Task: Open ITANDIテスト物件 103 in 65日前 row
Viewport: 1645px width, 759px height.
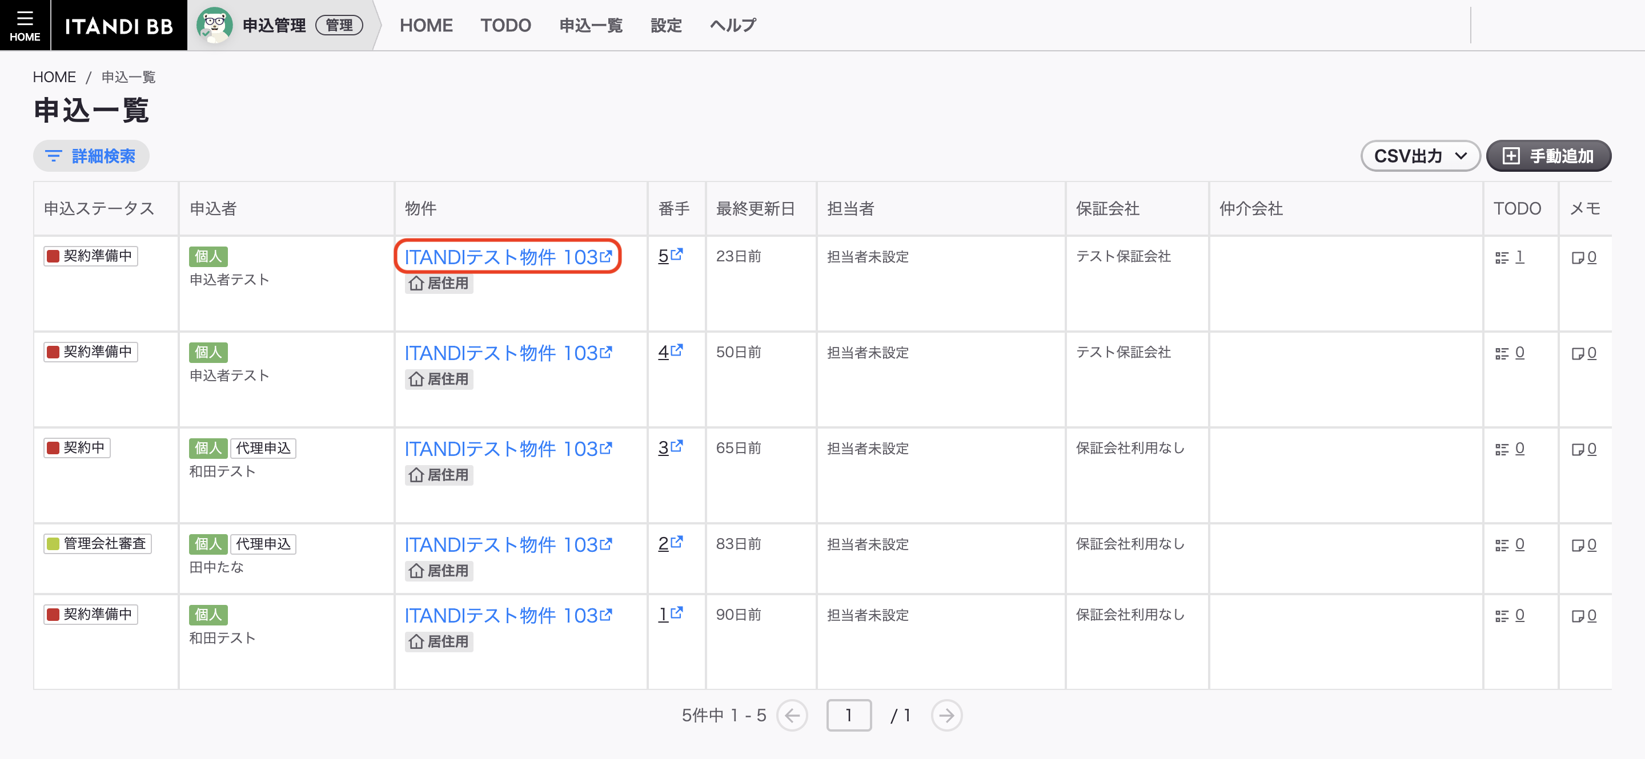Action: [508, 449]
